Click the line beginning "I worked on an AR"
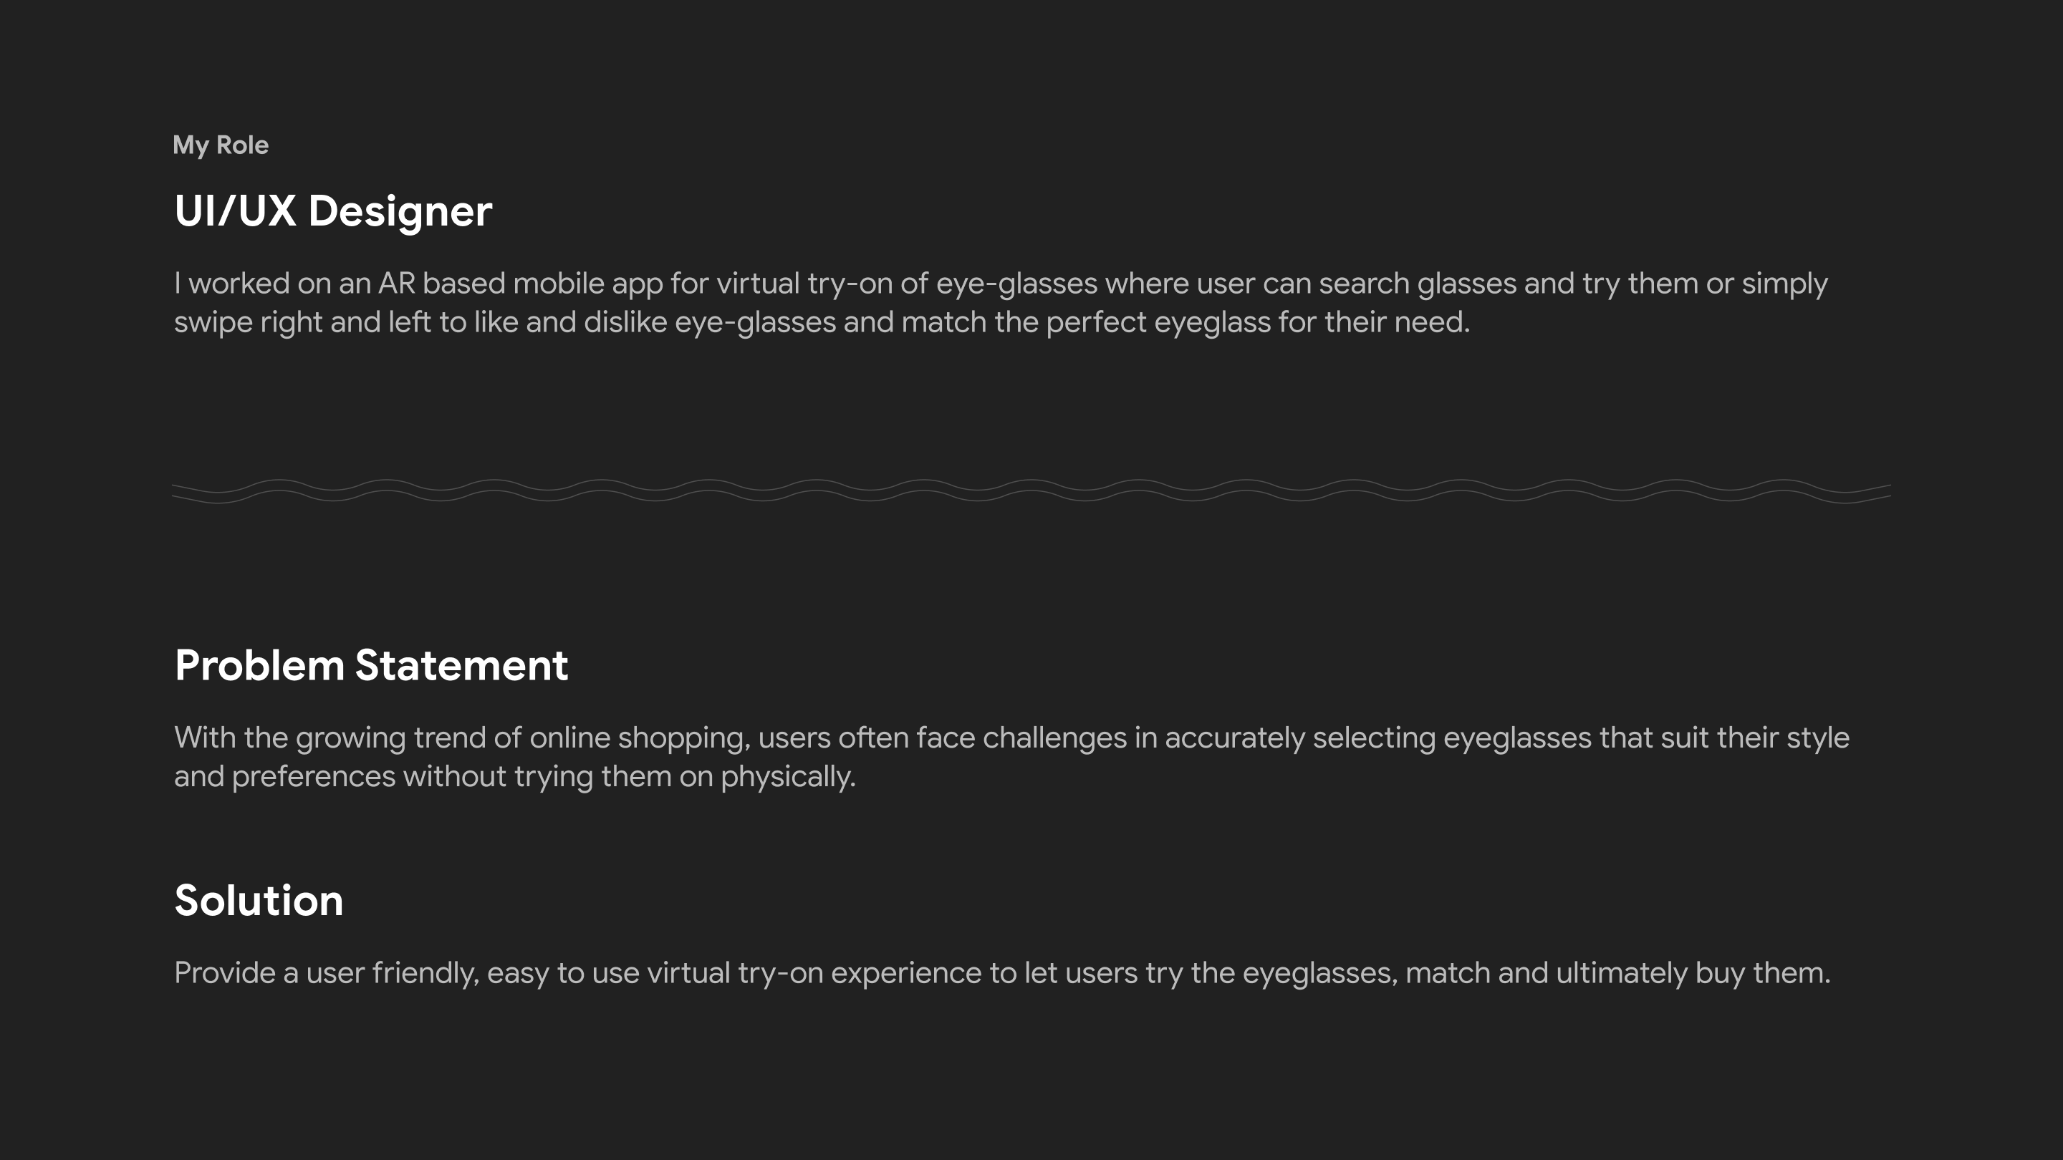 1000,284
